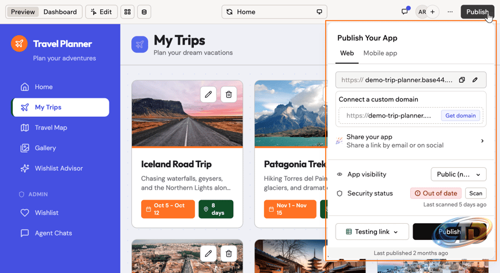The image size is (500, 273).
Task: Open the database icon in toolbar
Action: coord(144,12)
